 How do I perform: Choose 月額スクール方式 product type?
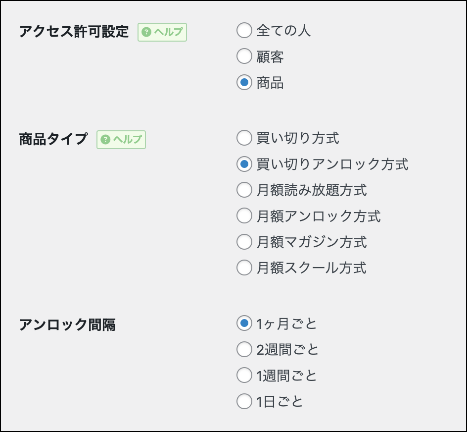click(244, 268)
